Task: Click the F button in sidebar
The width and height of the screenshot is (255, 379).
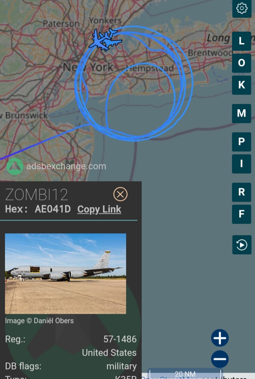Action: pyautogui.click(x=242, y=214)
